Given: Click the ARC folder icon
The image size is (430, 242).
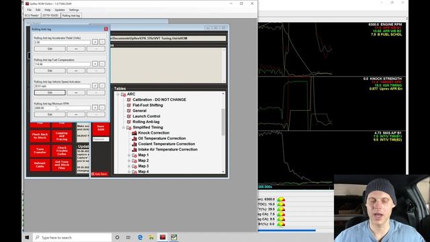Looking at the screenshot, I should [124, 94].
